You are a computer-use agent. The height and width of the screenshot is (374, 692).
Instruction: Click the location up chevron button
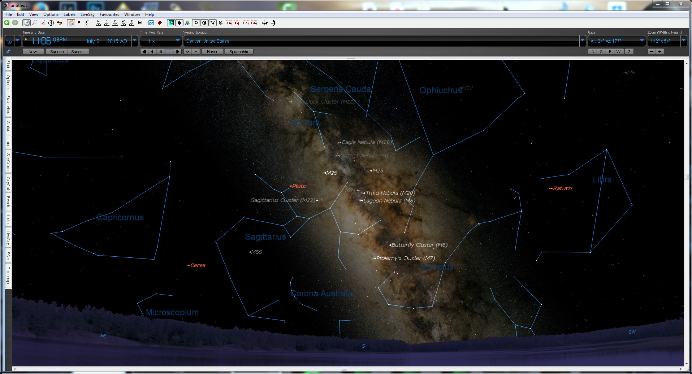[196, 52]
